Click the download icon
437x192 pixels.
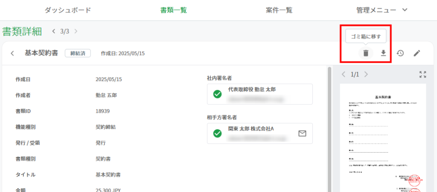coord(383,53)
